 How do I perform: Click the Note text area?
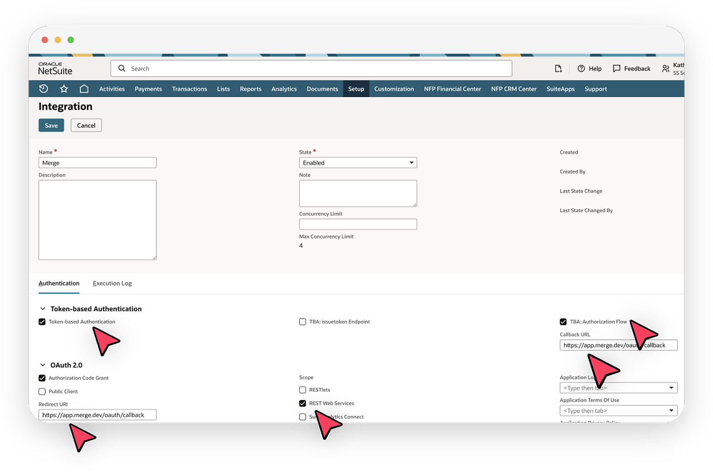point(358,193)
